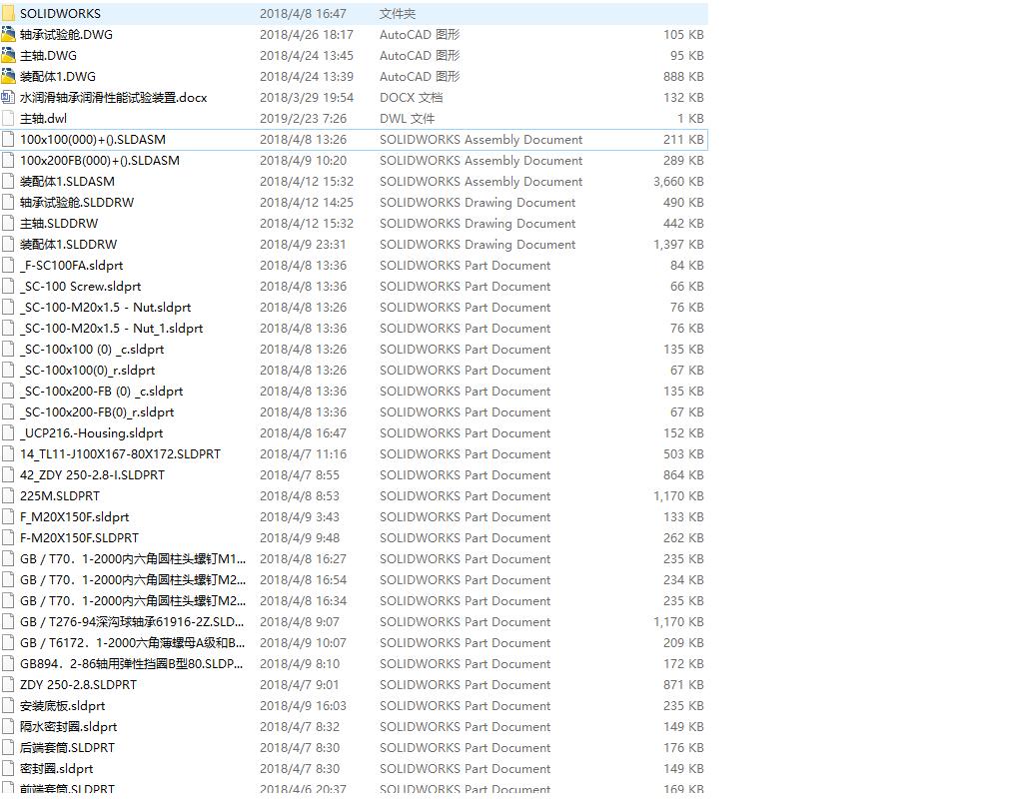Select file _SC-100x100(0)_r.sldprt
This screenshot has width=1025, height=804.
click(88, 370)
